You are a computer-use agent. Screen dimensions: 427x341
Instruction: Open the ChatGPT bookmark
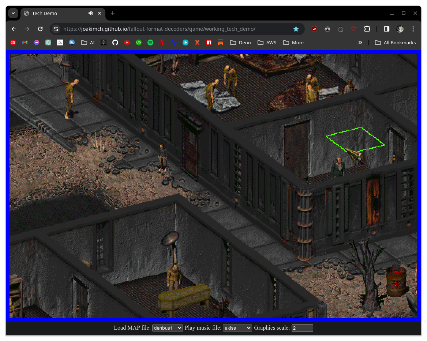(x=48, y=42)
